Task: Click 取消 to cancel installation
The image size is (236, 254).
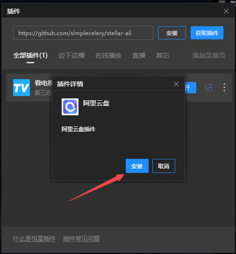Action: (x=164, y=166)
